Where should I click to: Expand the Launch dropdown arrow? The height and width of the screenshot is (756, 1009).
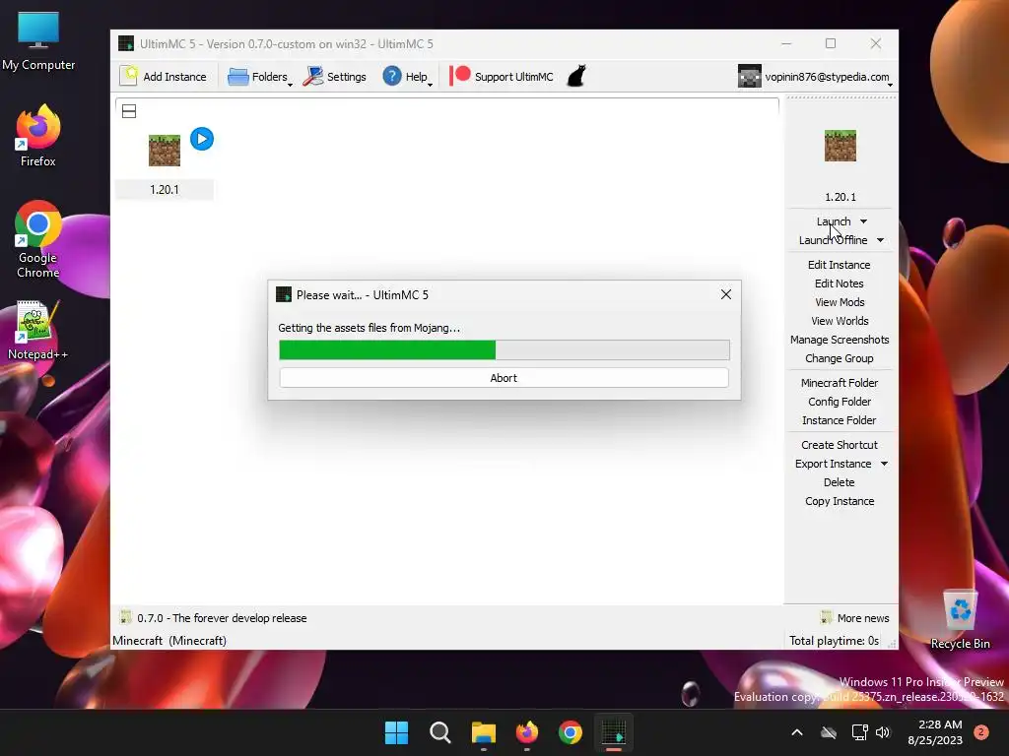(863, 221)
